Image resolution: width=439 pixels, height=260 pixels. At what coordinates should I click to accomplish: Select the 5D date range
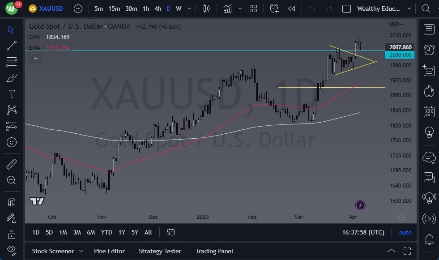tap(49, 232)
